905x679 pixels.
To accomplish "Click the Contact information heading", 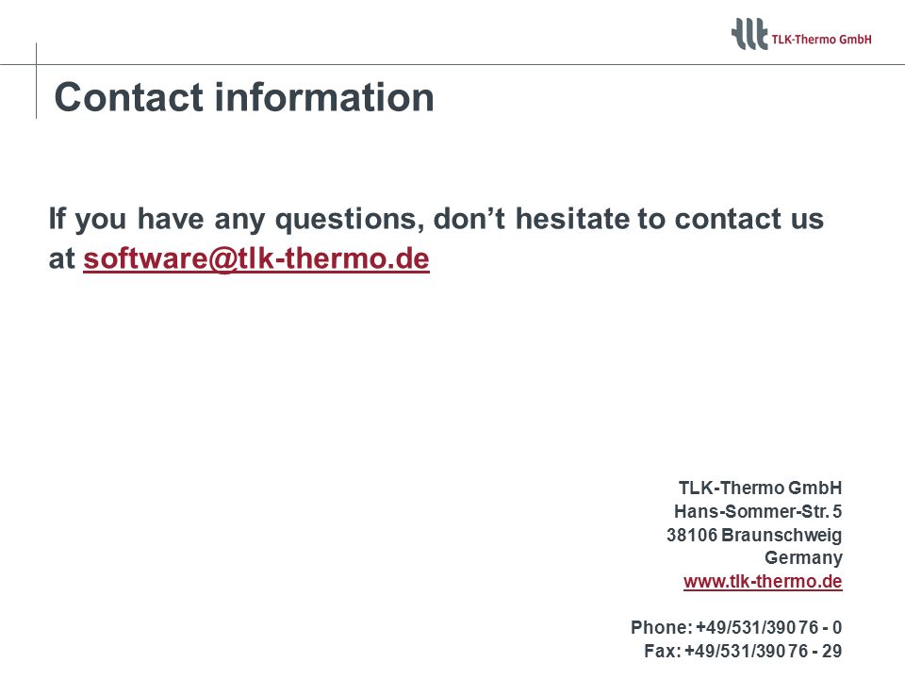I will pyautogui.click(x=243, y=97).
